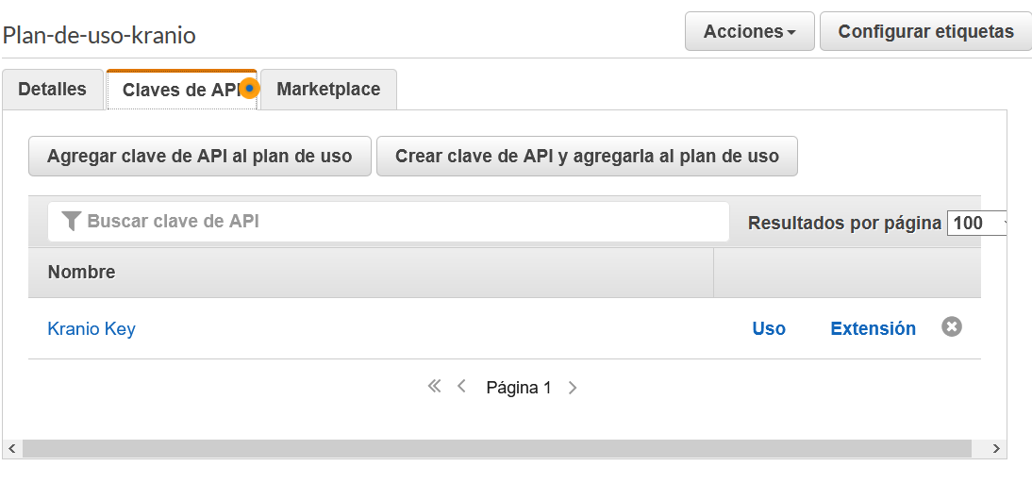Open the Acciones dropdown menu
This screenshot has height=483, width=1032.
[749, 32]
